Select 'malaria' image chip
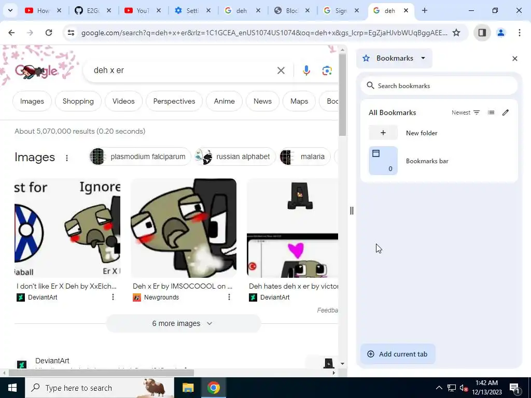Screen dimensions: 531x398 (x=305, y=157)
